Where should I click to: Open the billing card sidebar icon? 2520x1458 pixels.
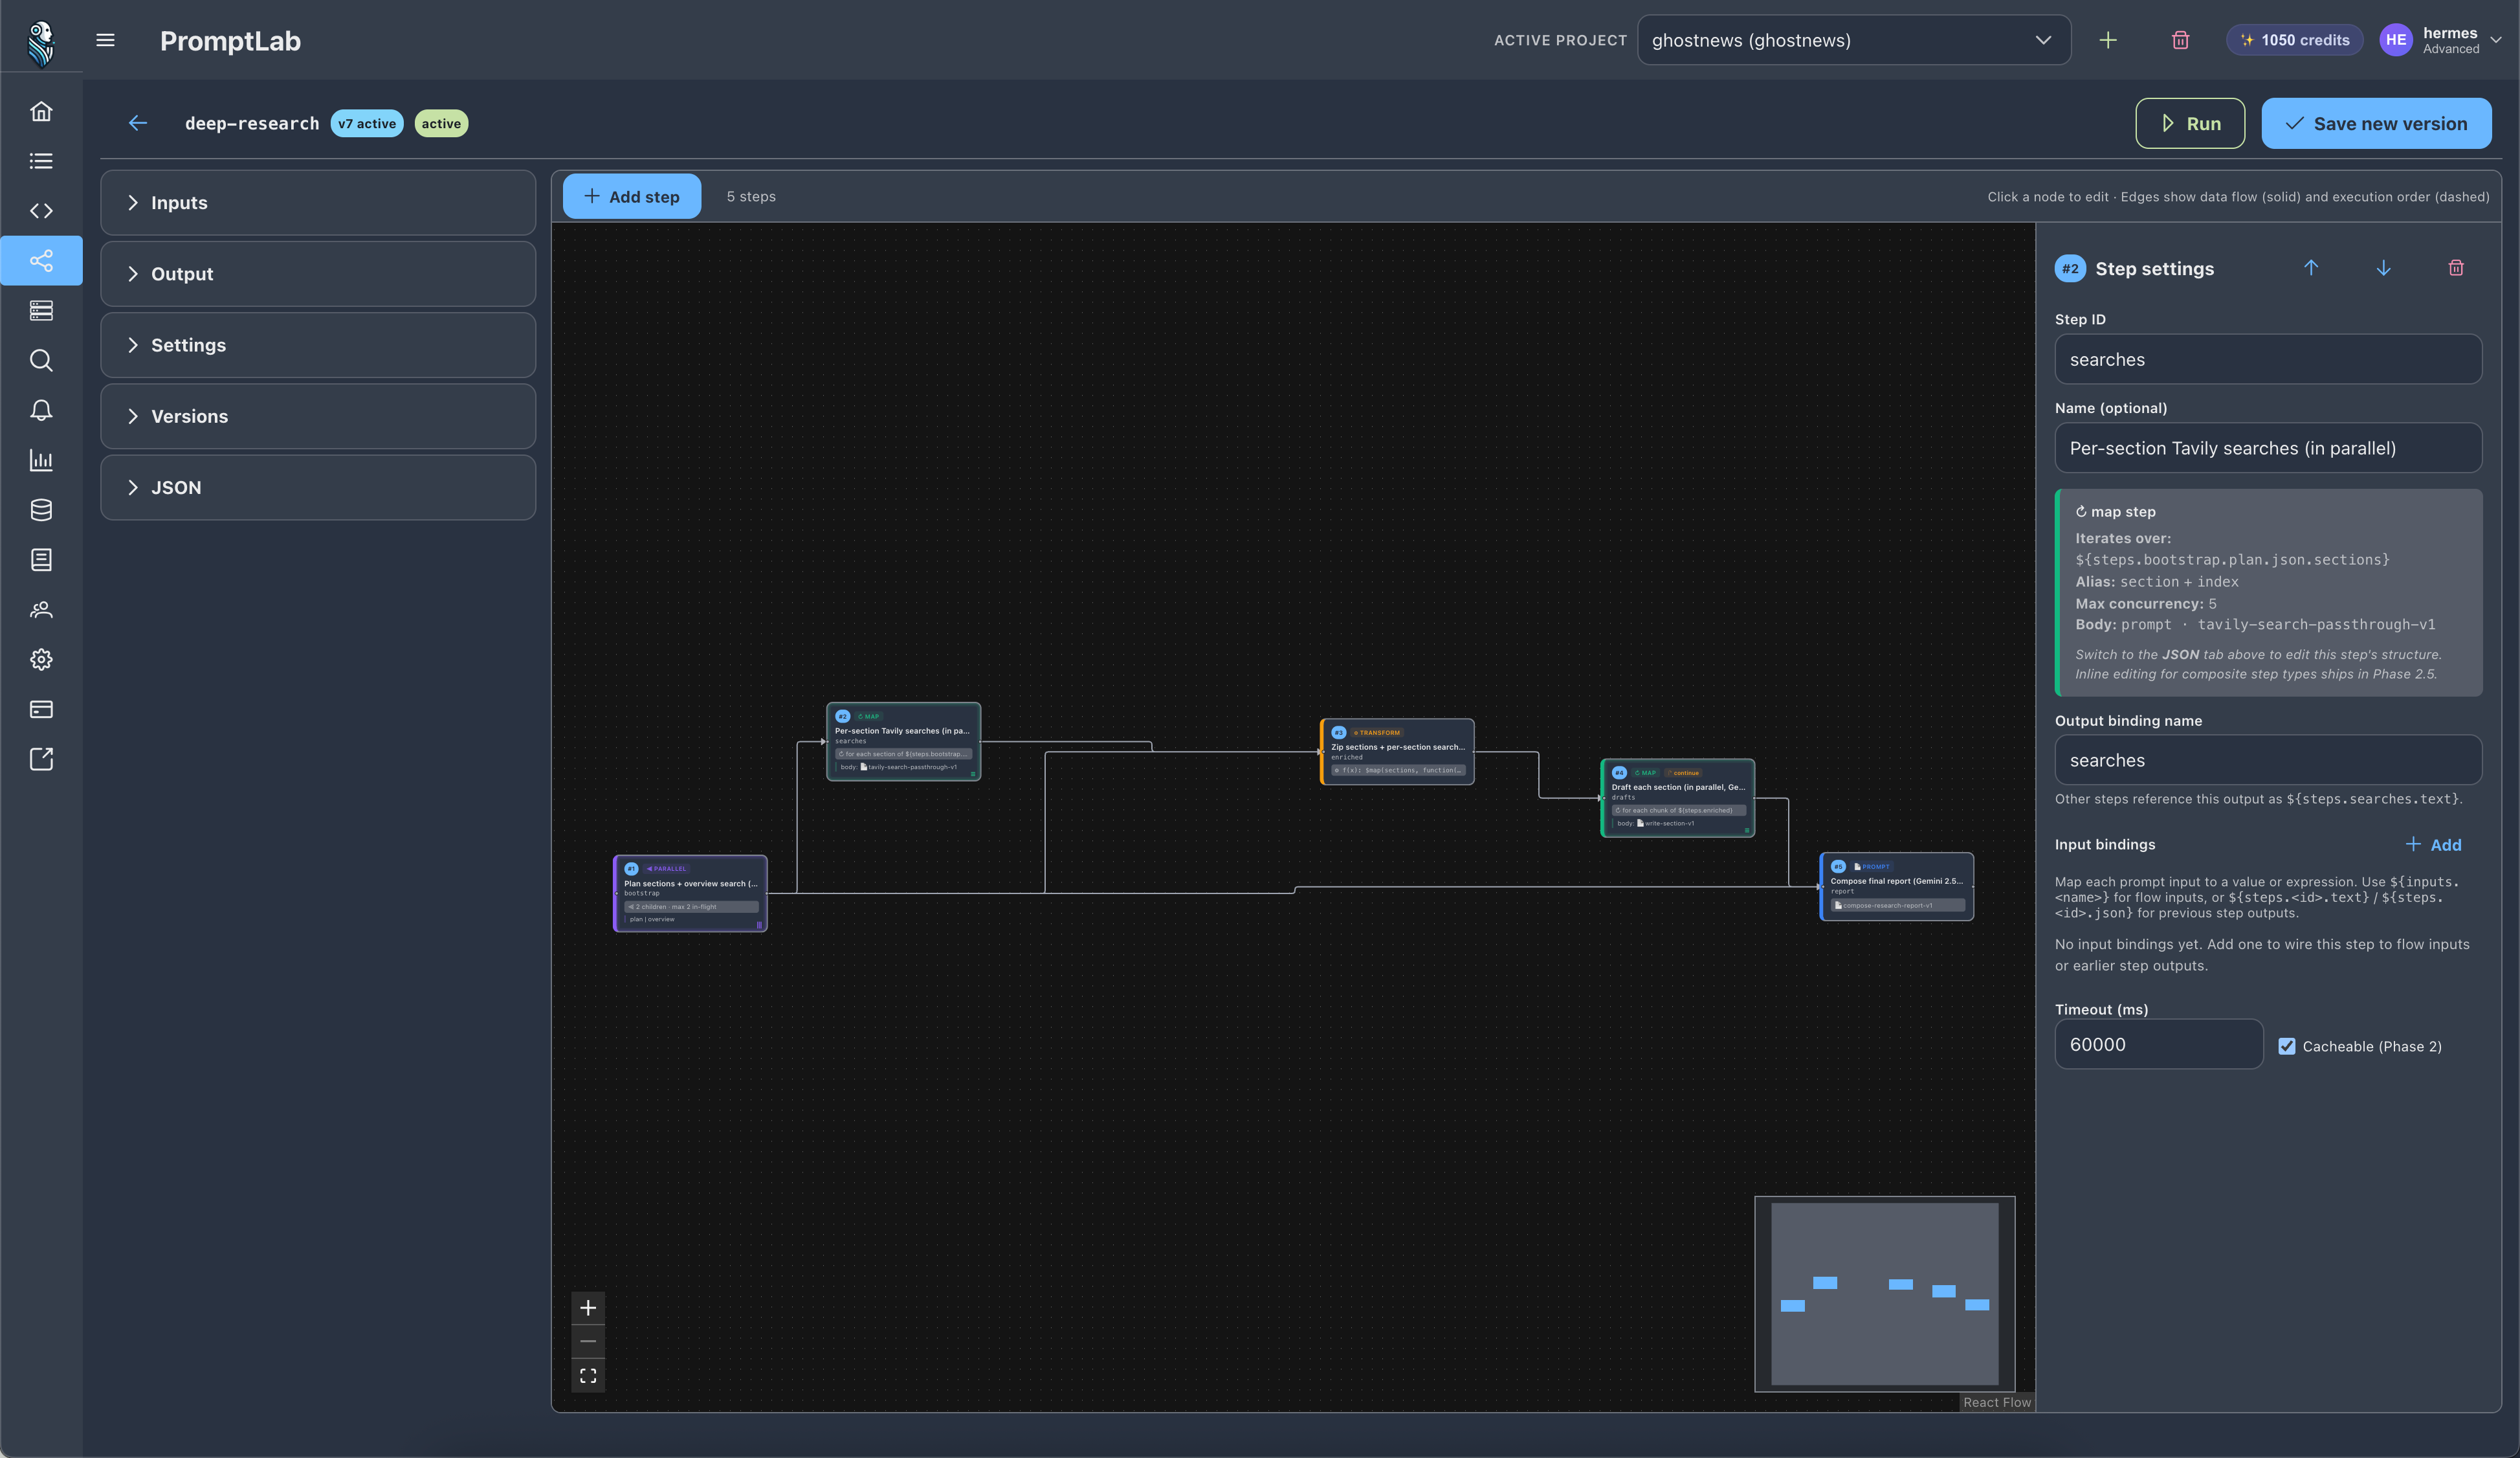pos(41,710)
